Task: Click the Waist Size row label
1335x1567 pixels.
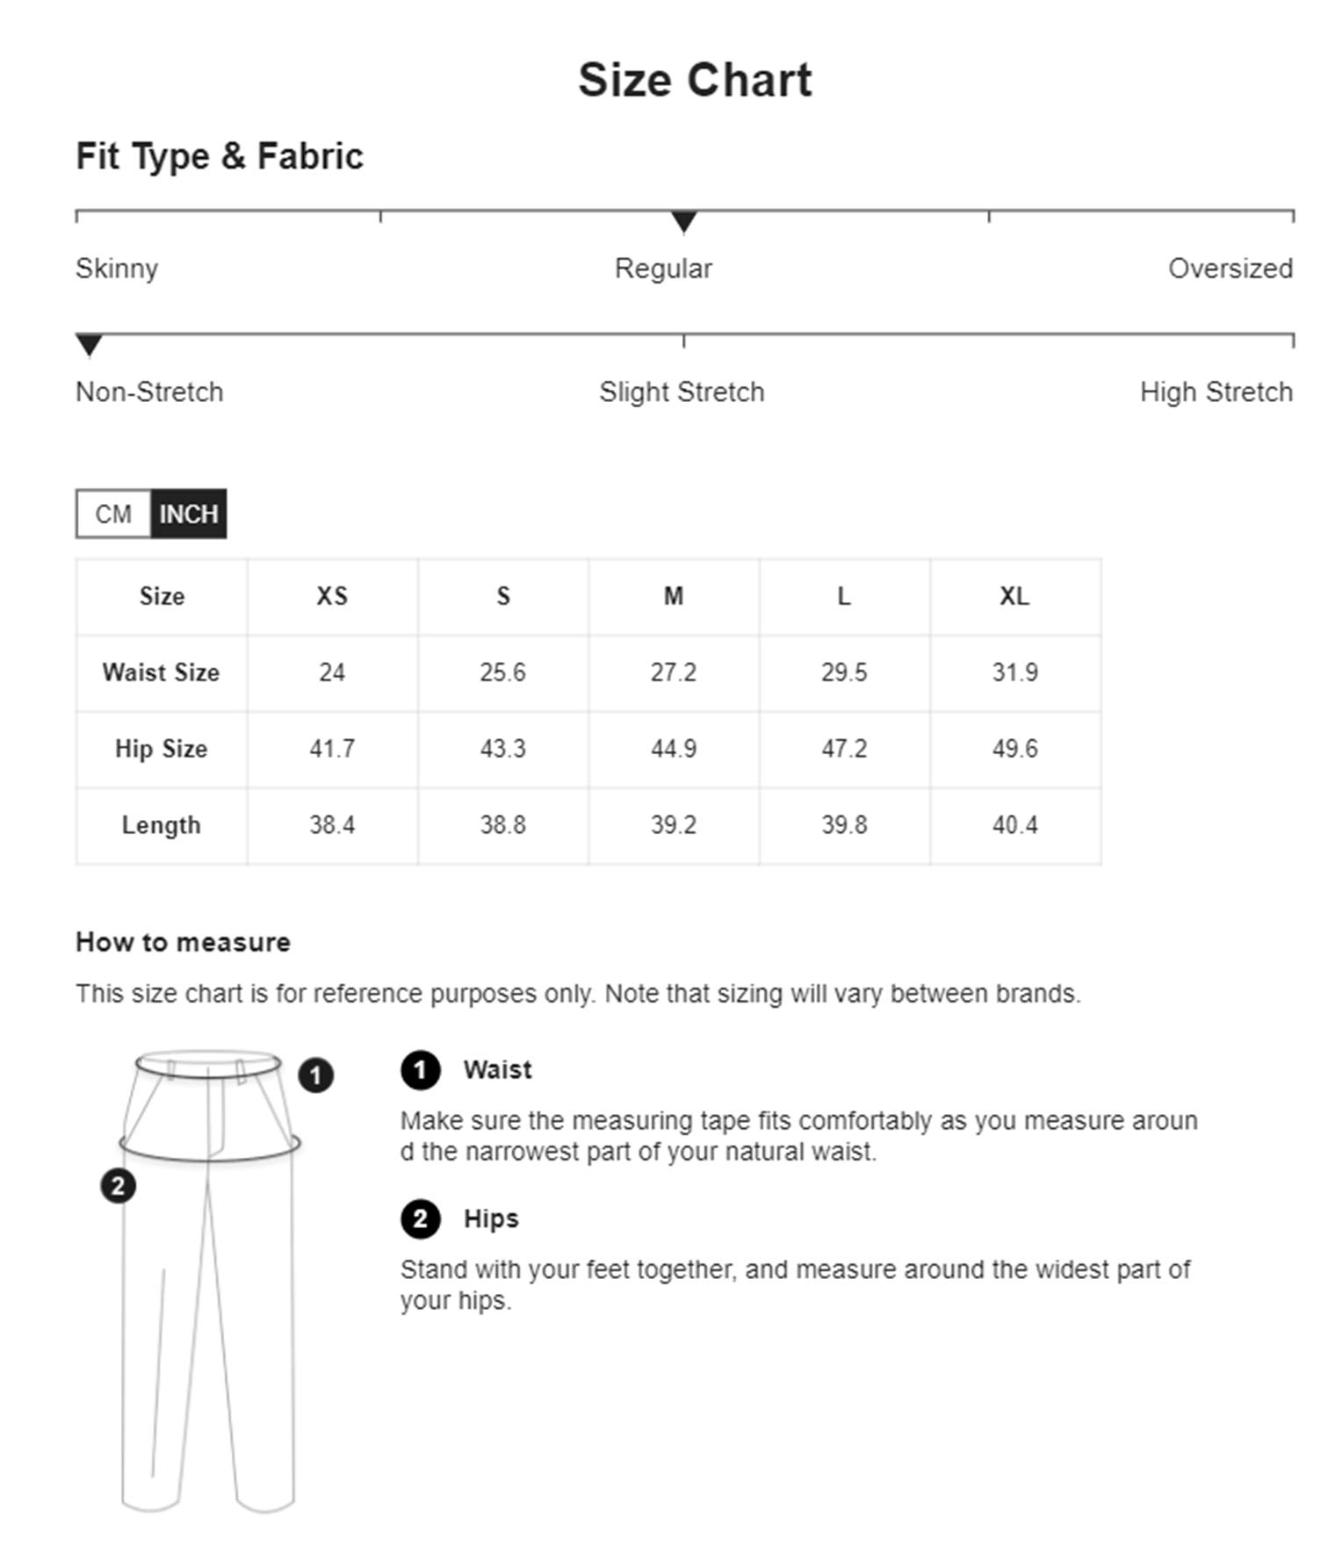Action: (x=161, y=672)
